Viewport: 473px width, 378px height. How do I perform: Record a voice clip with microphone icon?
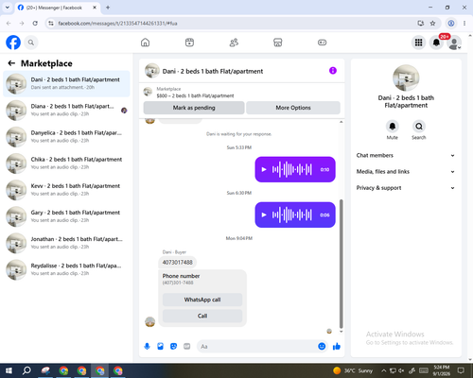pyautogui.click(x=147, y=347)
